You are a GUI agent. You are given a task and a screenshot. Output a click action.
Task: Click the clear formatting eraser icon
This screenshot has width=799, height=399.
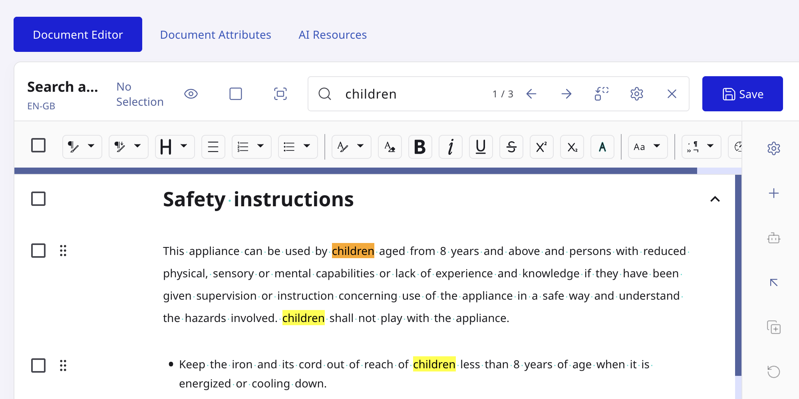[x=390, y=147]
